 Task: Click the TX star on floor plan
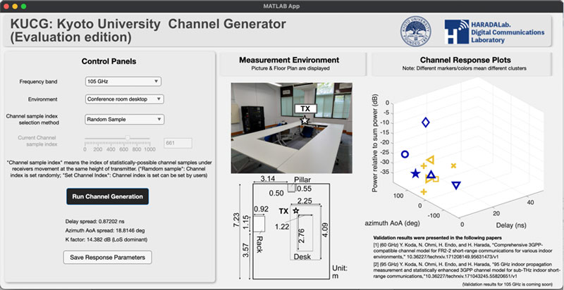(296, 210)
